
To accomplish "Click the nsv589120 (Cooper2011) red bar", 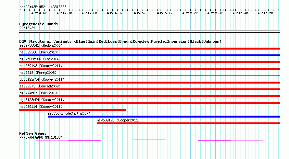I will 188,123.
